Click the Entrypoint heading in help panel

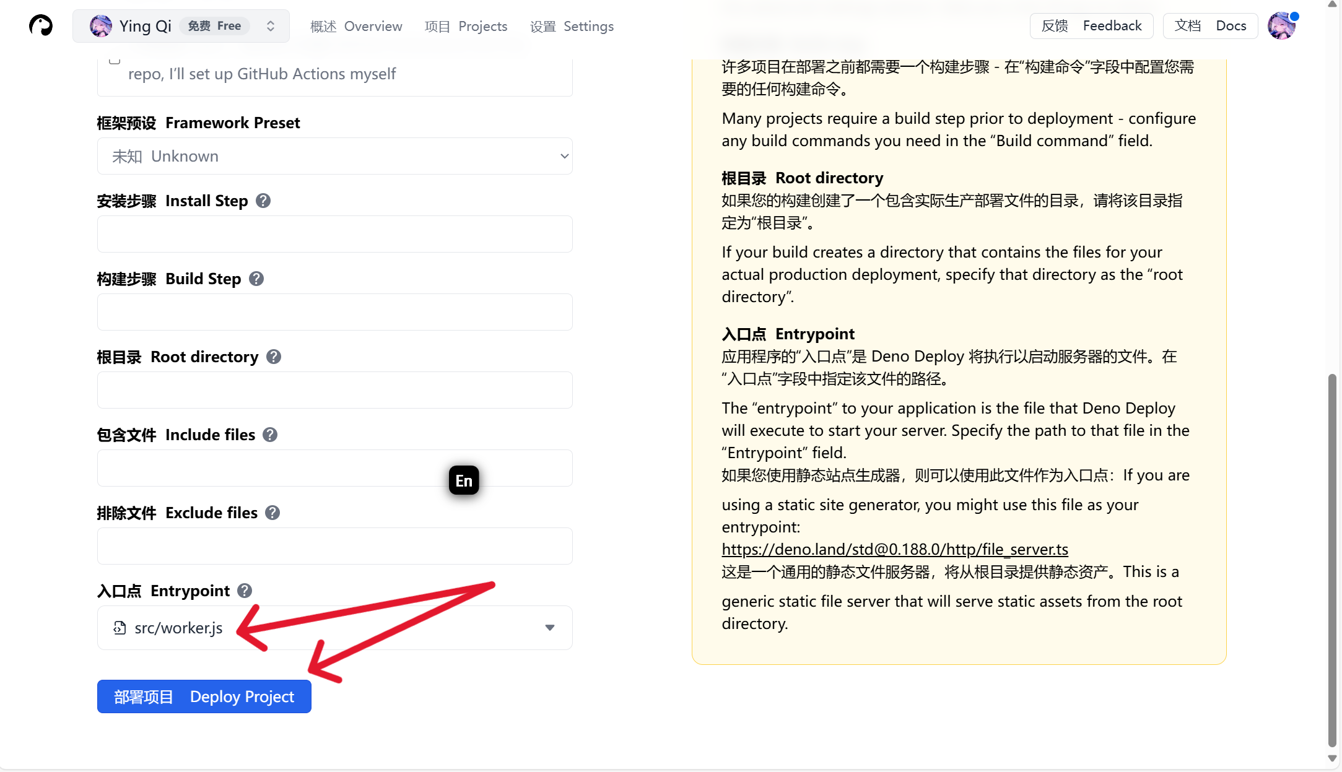[x=788, y=334]
